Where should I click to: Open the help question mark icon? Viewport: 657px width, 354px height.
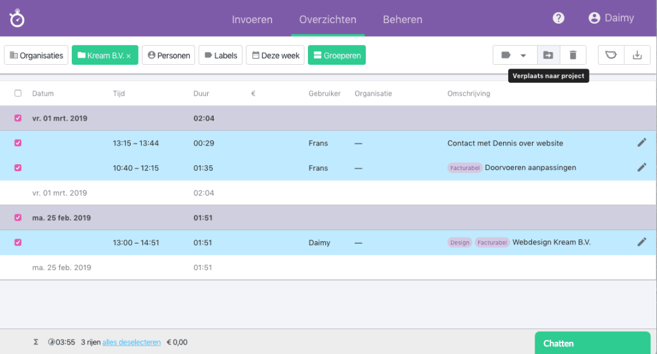[x=558, y=18]
